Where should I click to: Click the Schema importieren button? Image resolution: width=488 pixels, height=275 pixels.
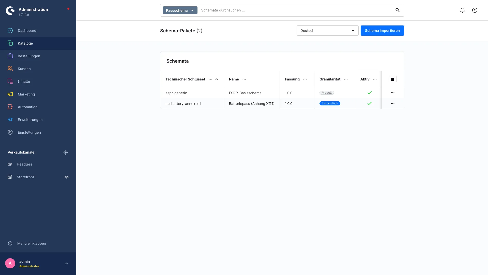pos(382,31)
